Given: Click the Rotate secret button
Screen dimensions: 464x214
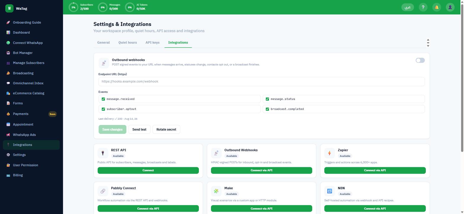Looking at the screenshot, I should (166, 129).
